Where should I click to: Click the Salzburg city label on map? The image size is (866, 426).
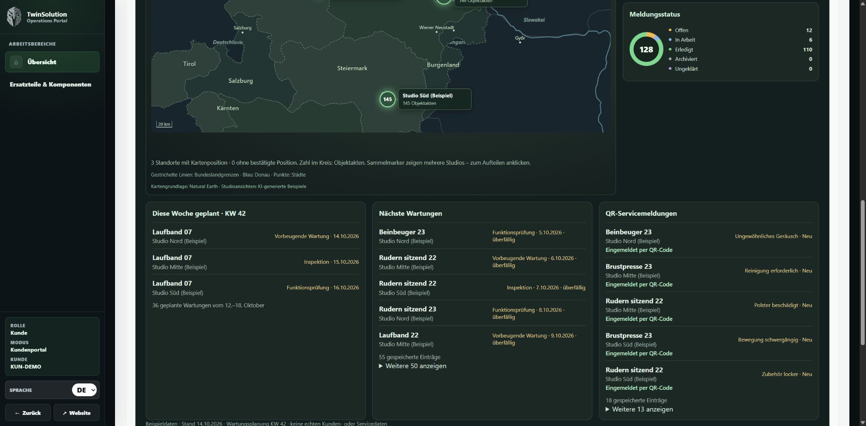(x=242, y=28)
